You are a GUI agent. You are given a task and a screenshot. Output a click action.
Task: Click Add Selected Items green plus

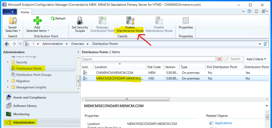click(x=37, y=21)
